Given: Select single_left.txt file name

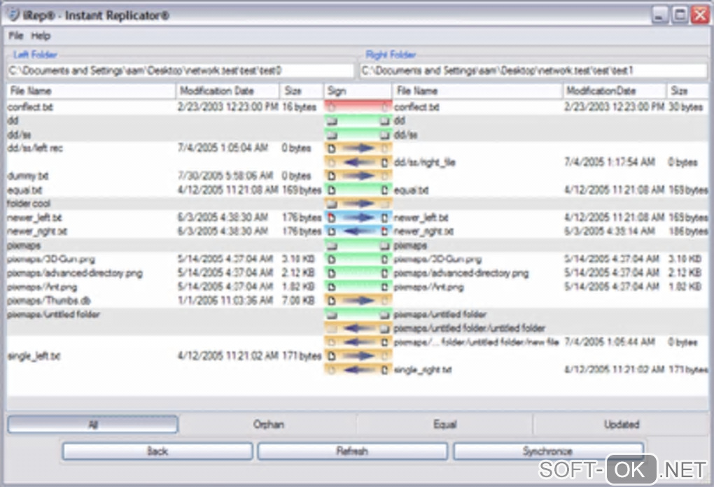Looking at the screenshot, I should (x=34, y=356).
